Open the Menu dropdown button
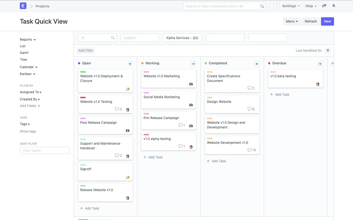353x220 pixels. click(x=292, y=21)
